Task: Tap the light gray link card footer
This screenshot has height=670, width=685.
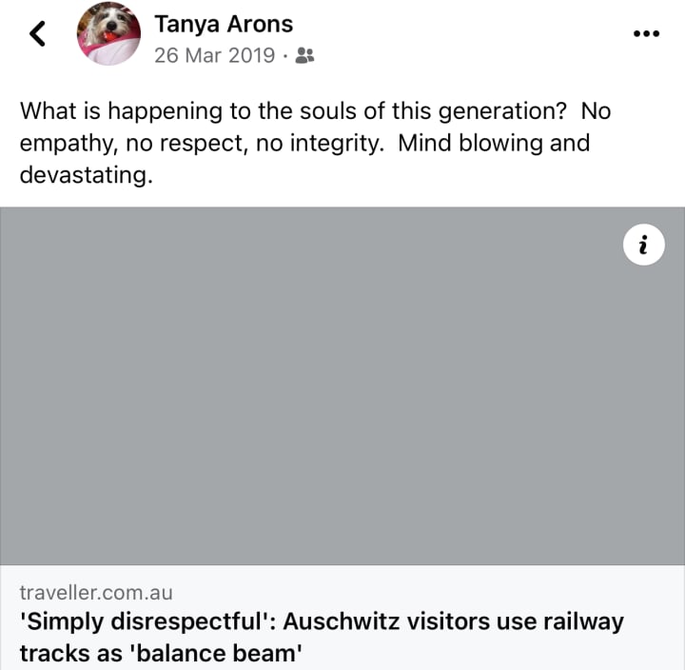Action: 342,617
